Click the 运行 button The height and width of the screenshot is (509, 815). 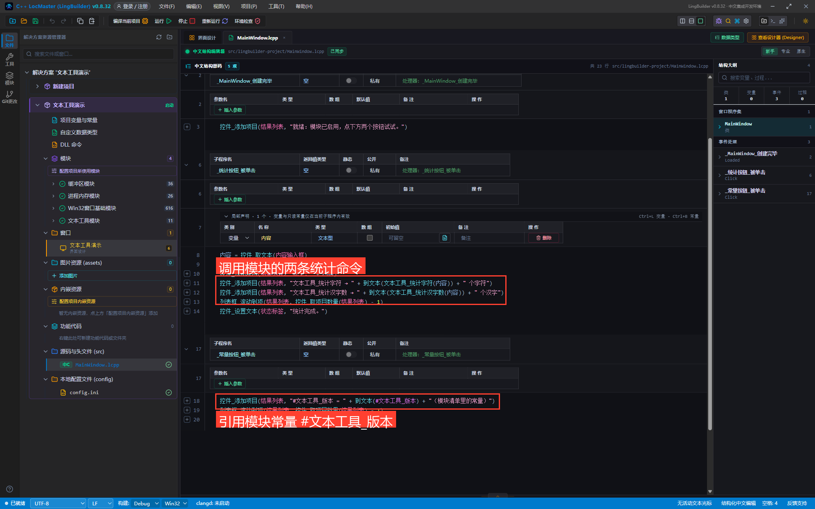pos(163,21)
